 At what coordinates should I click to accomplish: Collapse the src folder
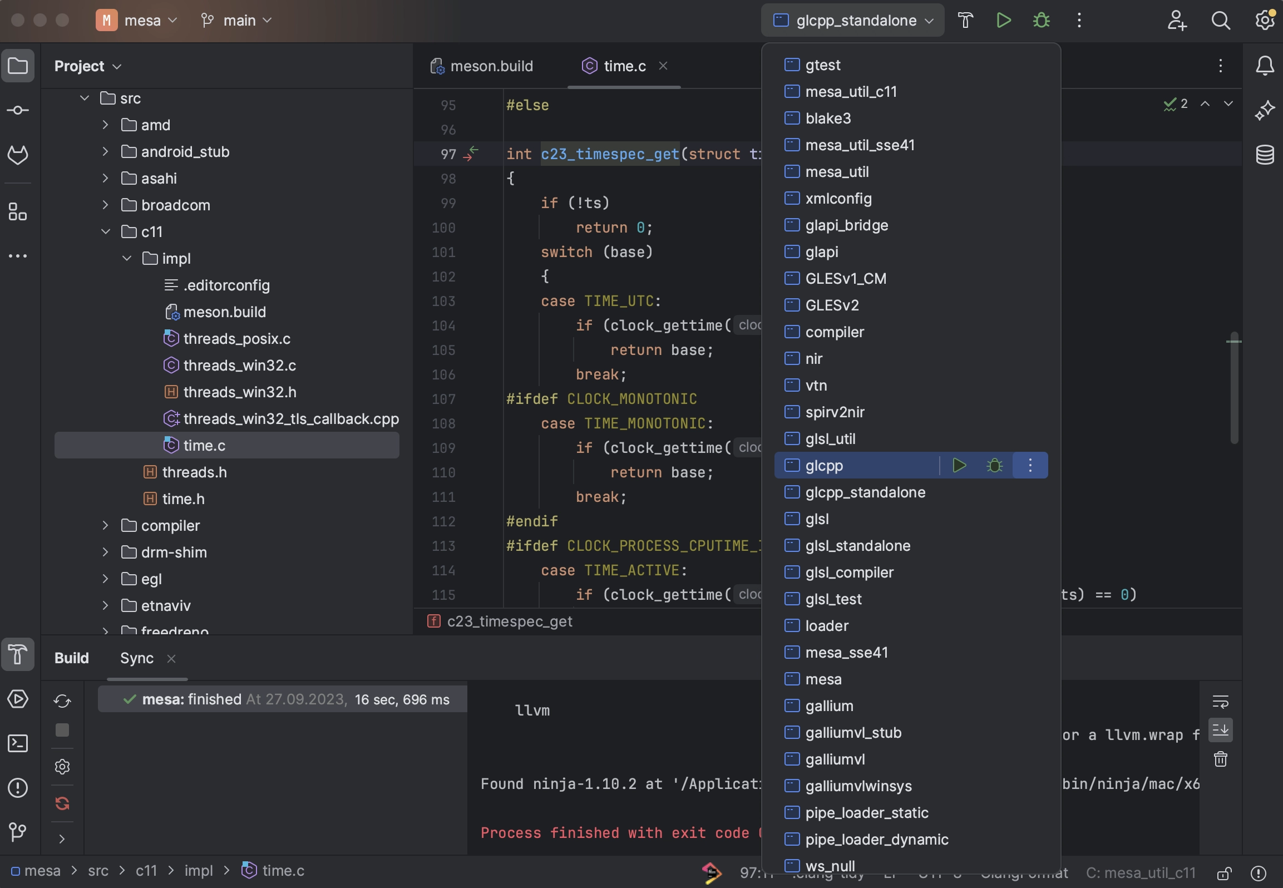click(x=85, y=98)
